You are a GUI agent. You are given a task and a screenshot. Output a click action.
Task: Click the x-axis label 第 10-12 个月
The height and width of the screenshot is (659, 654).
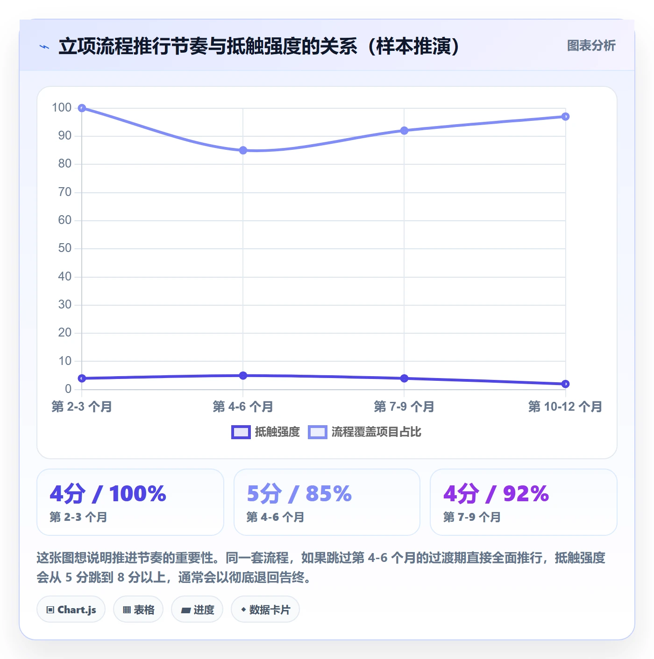565,407
